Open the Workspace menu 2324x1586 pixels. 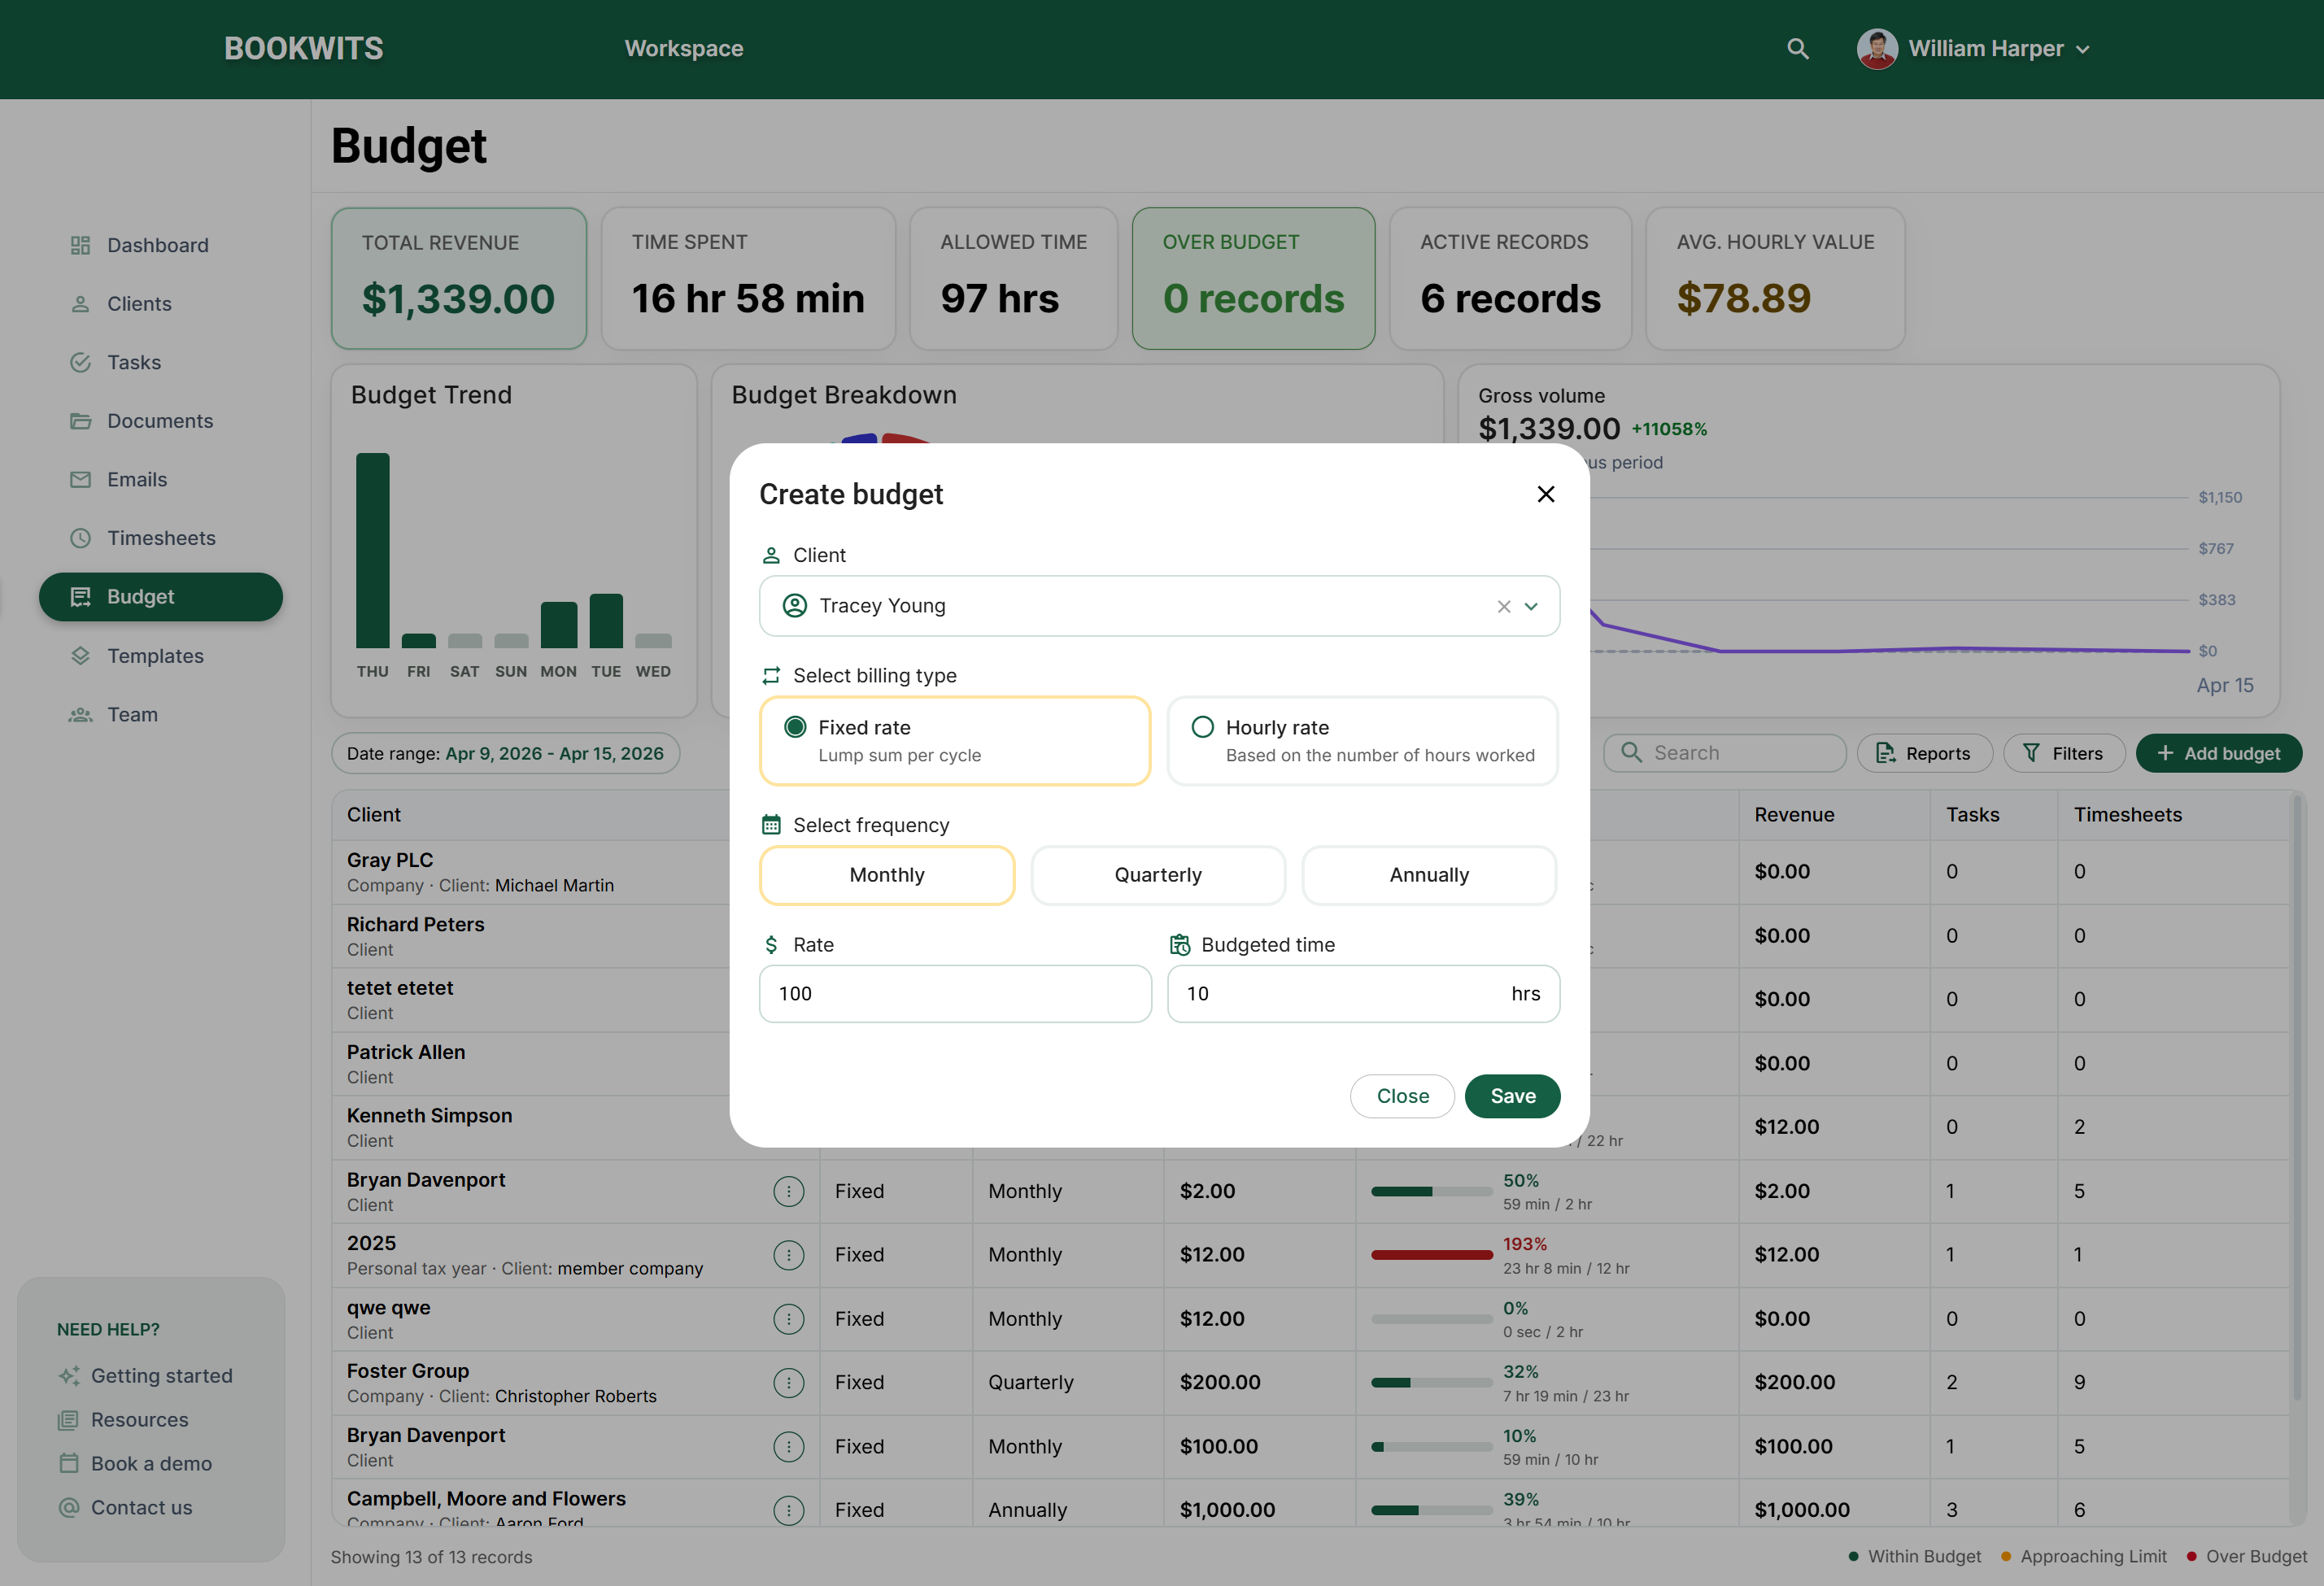click(x=683, y=49)
